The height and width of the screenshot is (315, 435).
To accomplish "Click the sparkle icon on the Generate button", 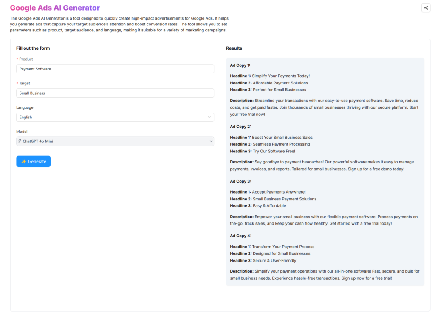I will tap(24, 162).
